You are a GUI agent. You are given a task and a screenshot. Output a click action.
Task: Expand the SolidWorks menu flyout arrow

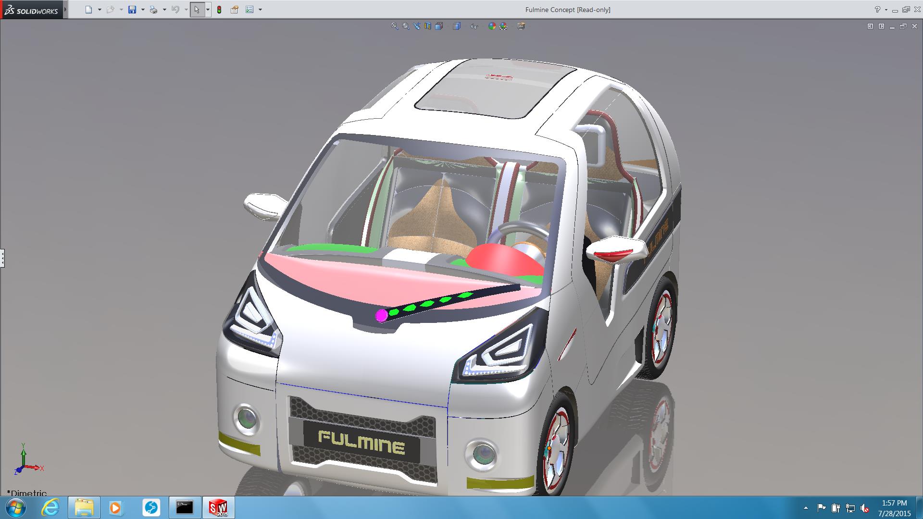pos(65,9)
